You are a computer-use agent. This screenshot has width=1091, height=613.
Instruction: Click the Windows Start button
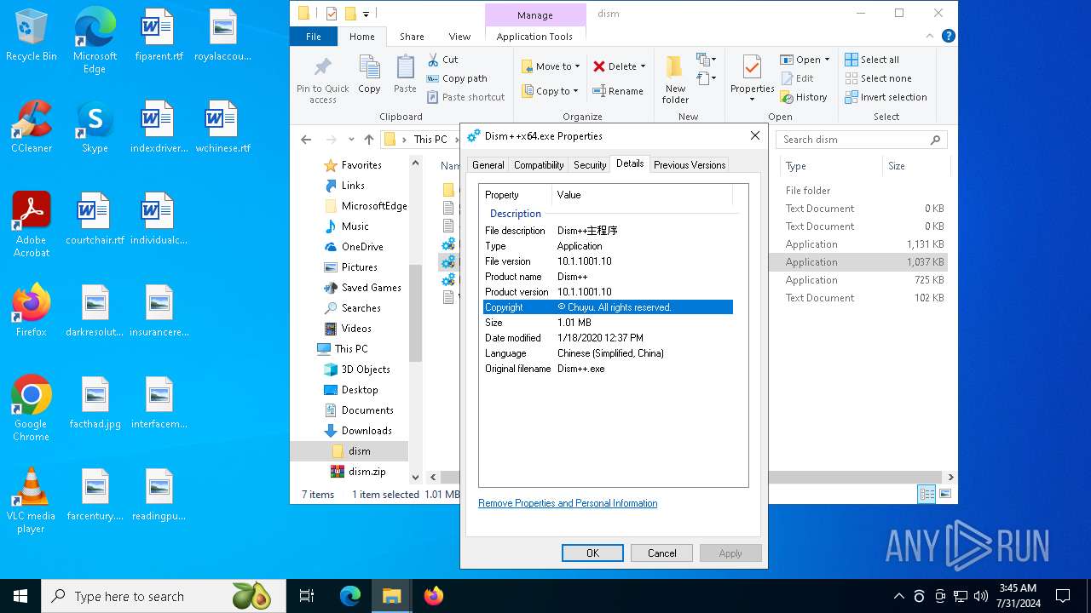coord(20,596)
